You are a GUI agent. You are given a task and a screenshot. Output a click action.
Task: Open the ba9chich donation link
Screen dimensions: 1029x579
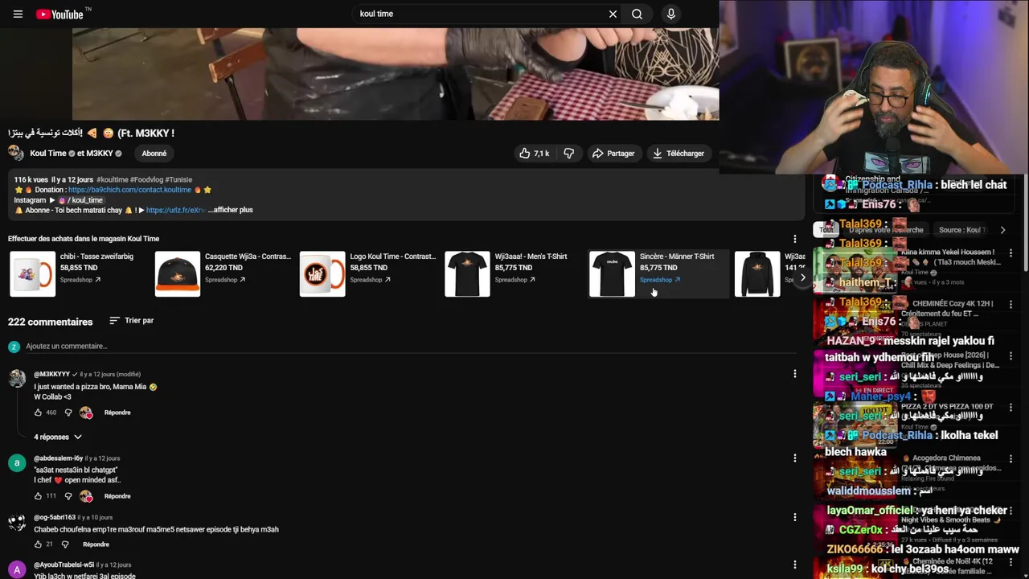[129, 190]
